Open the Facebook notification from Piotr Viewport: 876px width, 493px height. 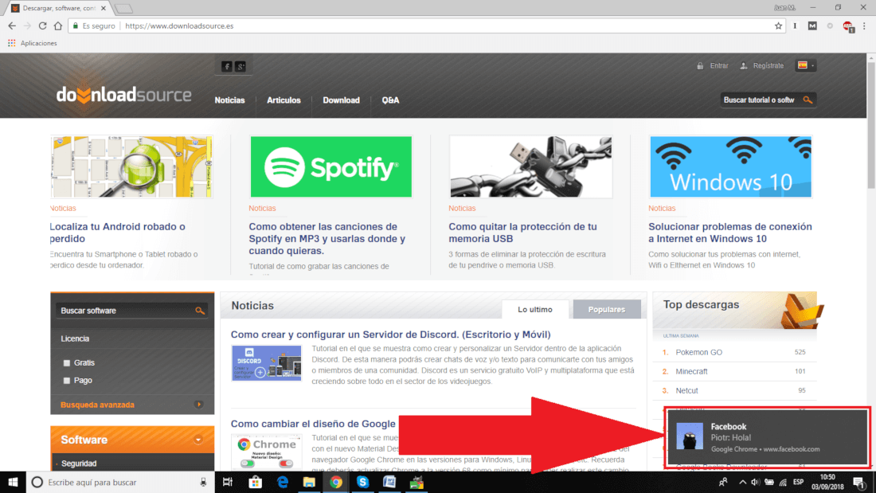pos(767,437)
